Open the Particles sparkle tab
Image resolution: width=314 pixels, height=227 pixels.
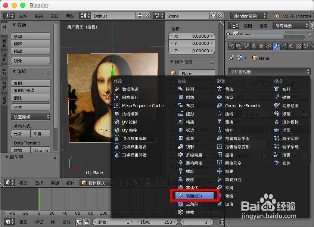pyautogui.click(x=306, y=46)
